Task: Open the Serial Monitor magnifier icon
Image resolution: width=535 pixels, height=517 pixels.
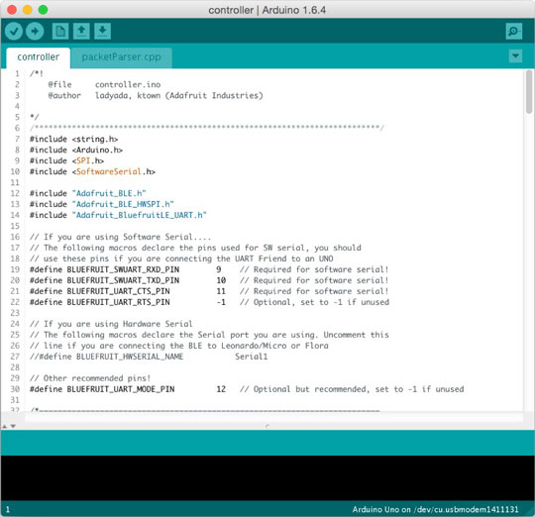Action: (x=514, y=32)
